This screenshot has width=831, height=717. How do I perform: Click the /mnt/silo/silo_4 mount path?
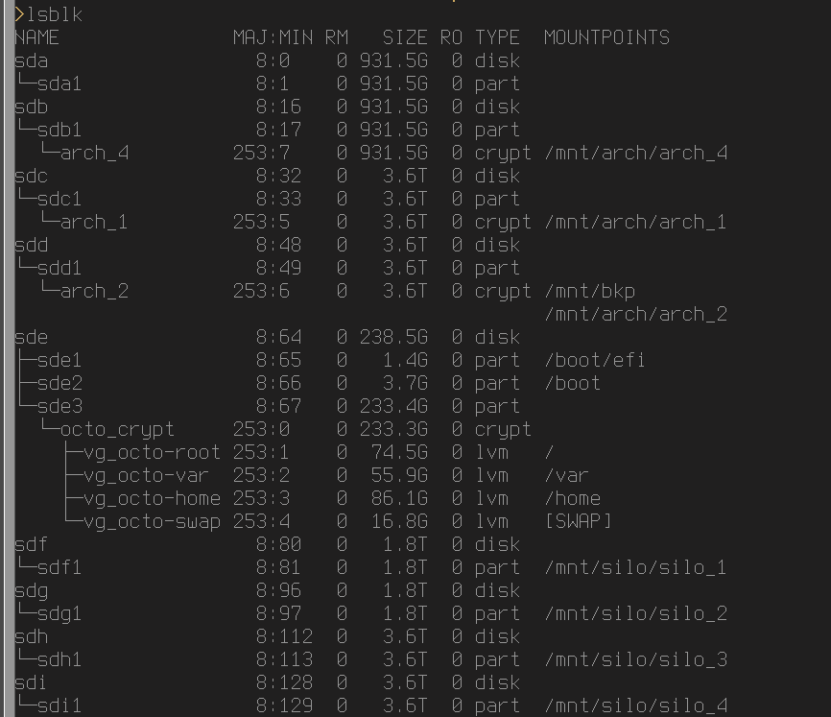(x=635, y=705)
